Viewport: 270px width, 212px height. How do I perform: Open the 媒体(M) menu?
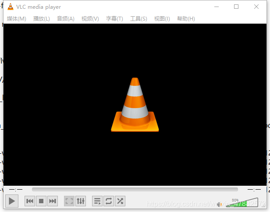[x=17, y=18]
